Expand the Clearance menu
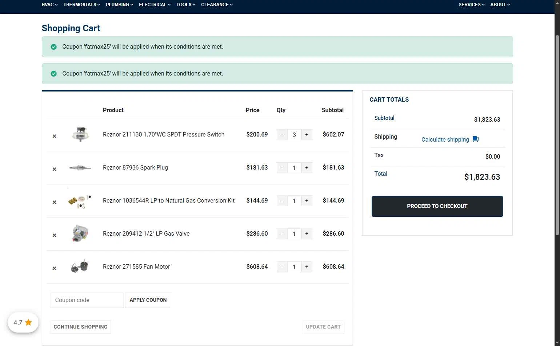 (x=217, y=5)
